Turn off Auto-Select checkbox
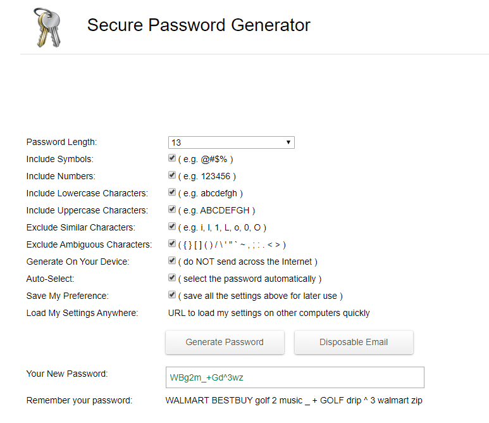Viewport: 489px width, 423px height. (x=172, y=278)
